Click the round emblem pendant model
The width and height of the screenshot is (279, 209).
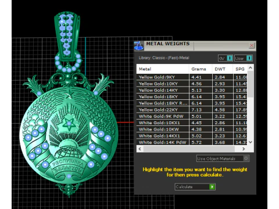[x=69, y=135]
